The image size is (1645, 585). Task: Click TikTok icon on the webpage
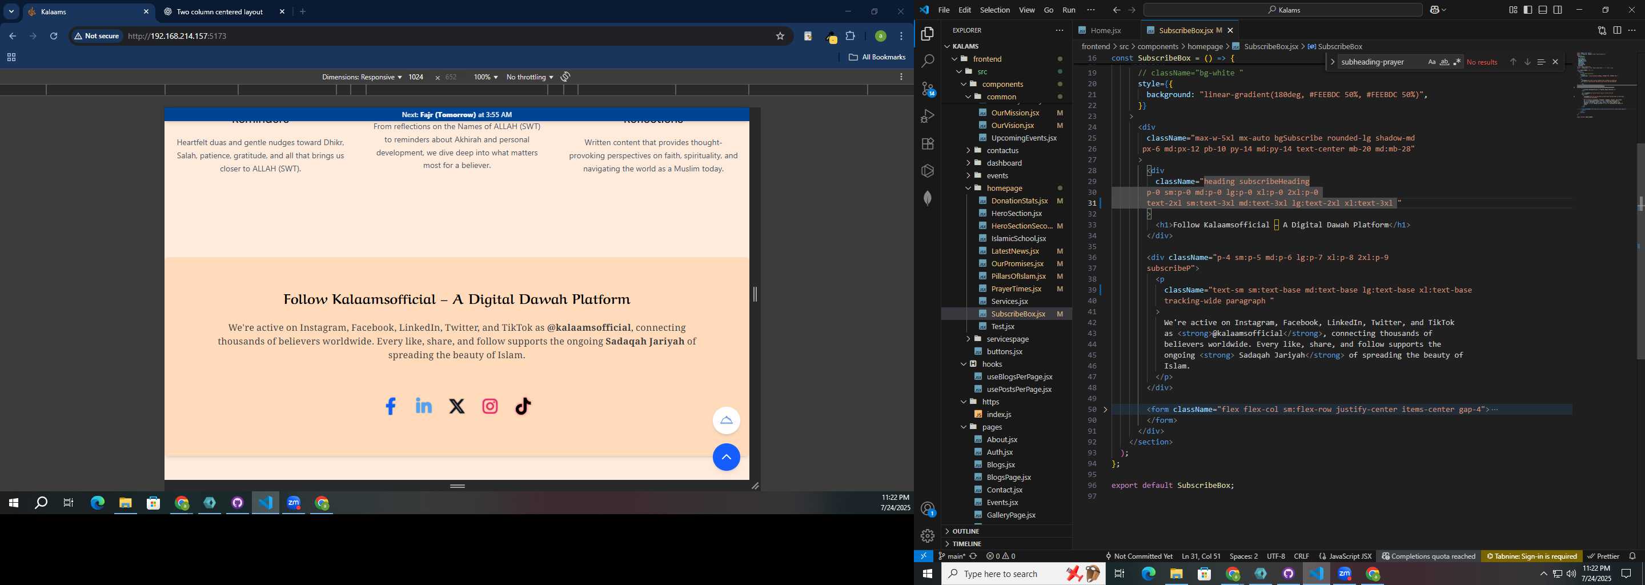[523, 406]
